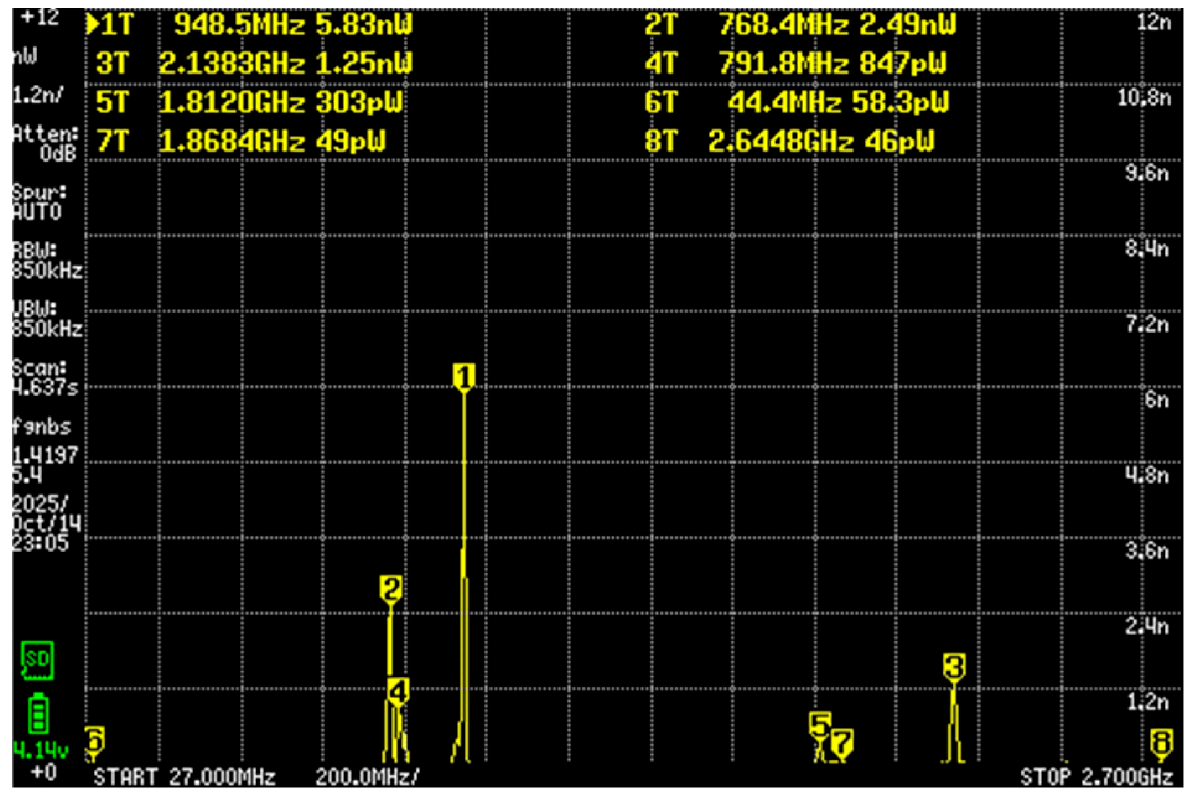Viewport: 1193px width, 800px height.
Task: Select marker 8 near stop frequency
Action: pos(1161,742)
